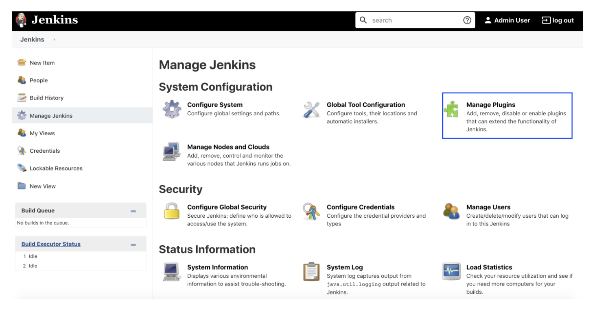The image size is (608, 316).
Task: Open the Manage Plugins link
Action: (x=490, y=105)
